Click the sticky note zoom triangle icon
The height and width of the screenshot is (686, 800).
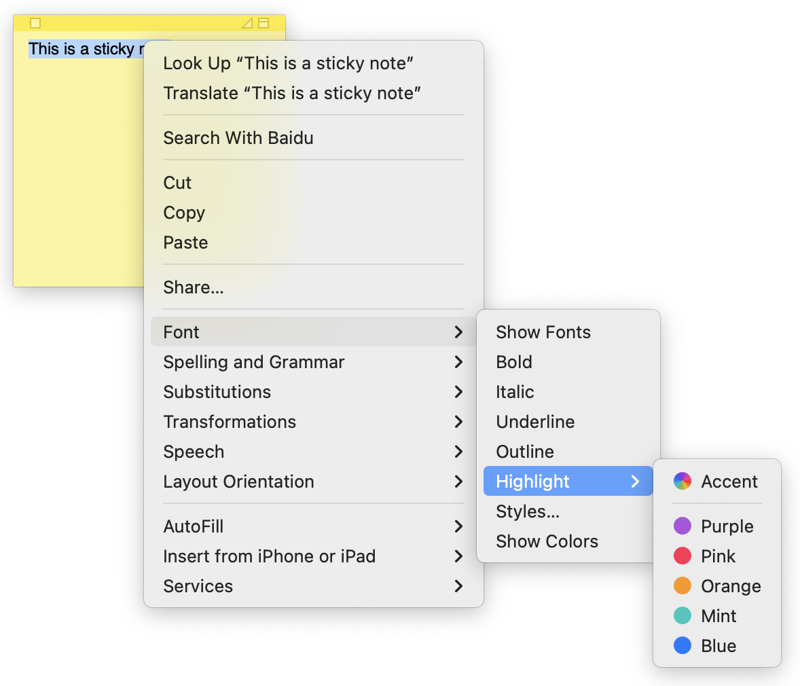(x=247, y=23)
